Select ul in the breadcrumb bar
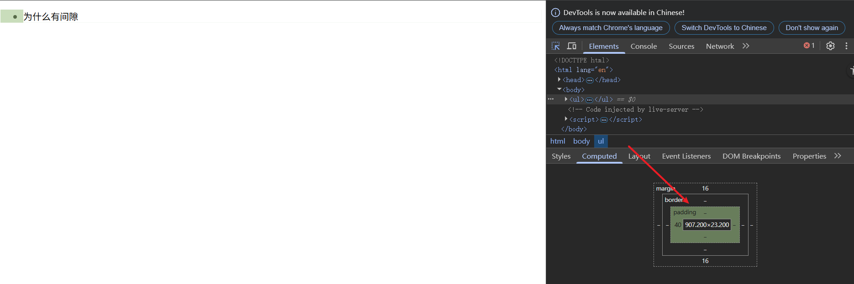854x284 pixels. click(601, 141)
